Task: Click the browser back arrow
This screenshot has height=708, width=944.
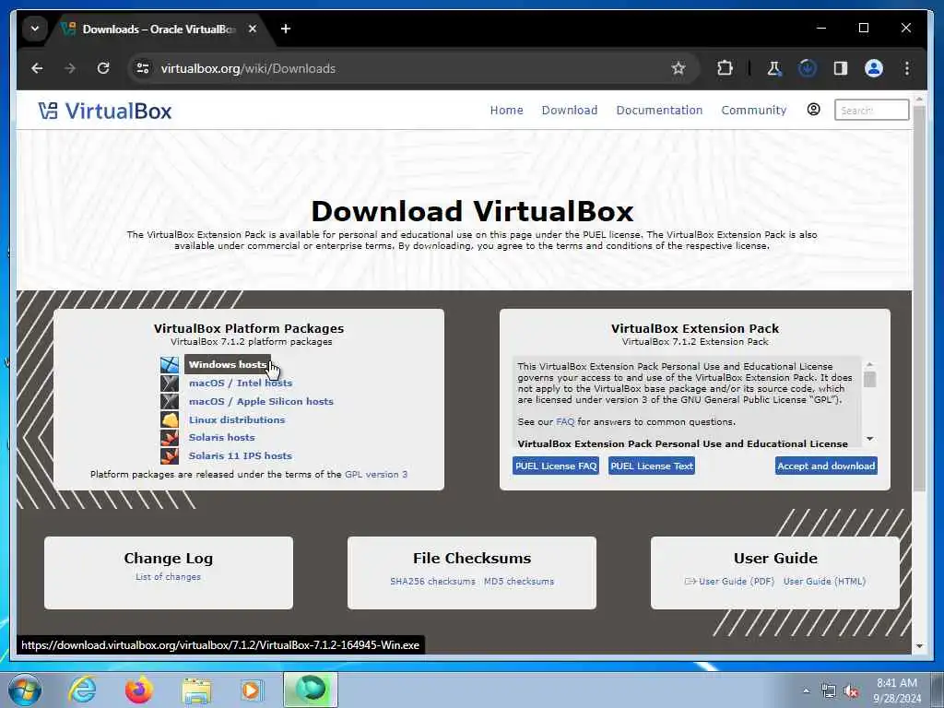Action: coord(37,68)
